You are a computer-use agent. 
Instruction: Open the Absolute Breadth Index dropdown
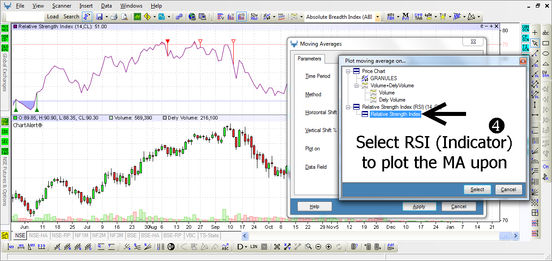(377, 17)
